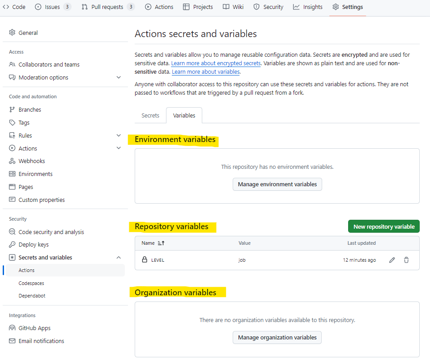The image size is (430, 360).
Task: Click the Collaborators people icon
Action: [12, 64]
